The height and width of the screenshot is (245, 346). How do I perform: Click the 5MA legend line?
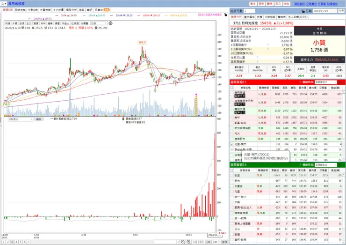coord(66,15)
